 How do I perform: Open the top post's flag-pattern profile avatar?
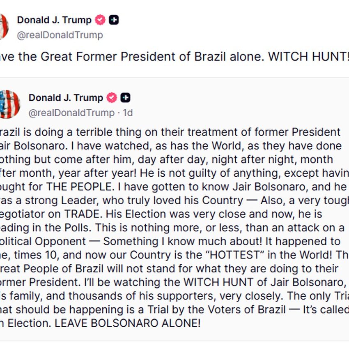[4, 27]
